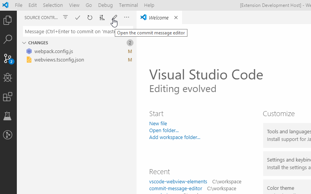Select webpack.config.js in changes list
This screenshot has height=194, width=311.
(x=77, y=51)
